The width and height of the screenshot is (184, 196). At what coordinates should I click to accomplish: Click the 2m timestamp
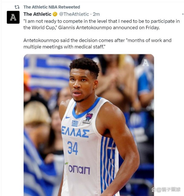point(96,14)
